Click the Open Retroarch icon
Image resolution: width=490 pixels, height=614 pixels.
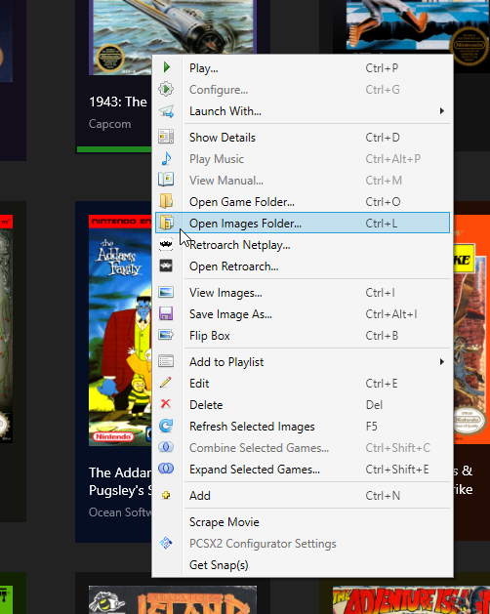166,266
